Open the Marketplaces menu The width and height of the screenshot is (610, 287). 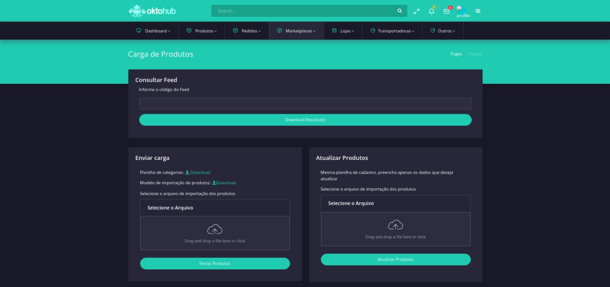point(296,31)
